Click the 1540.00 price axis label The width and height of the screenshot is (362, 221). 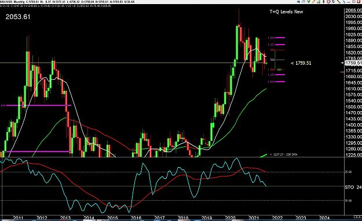coord(353,101)
